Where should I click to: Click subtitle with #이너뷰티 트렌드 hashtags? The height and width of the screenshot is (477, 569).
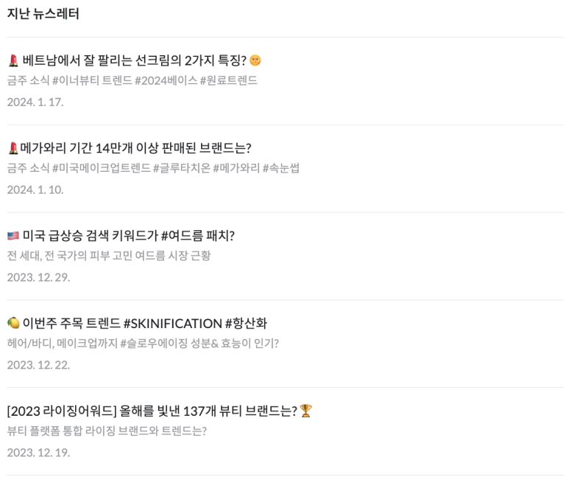[x=132, y=80]
